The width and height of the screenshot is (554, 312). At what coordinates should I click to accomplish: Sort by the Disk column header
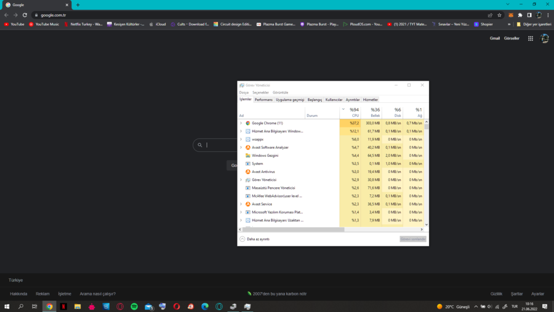point(393,113)
